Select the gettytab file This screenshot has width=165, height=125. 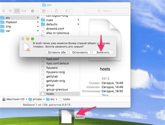pos(60,77)
